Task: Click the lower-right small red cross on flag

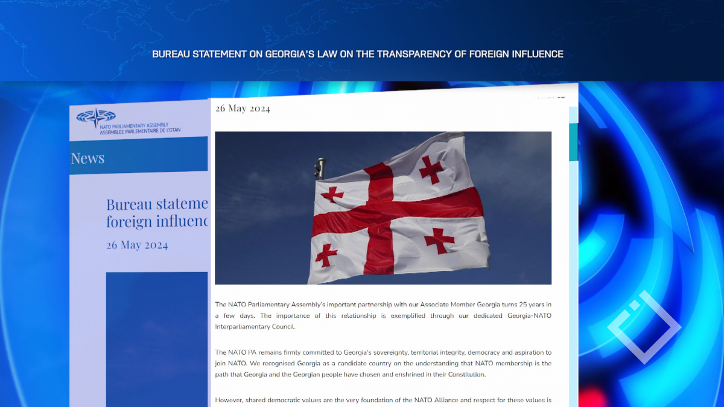Action: click(x=440, y=241)
